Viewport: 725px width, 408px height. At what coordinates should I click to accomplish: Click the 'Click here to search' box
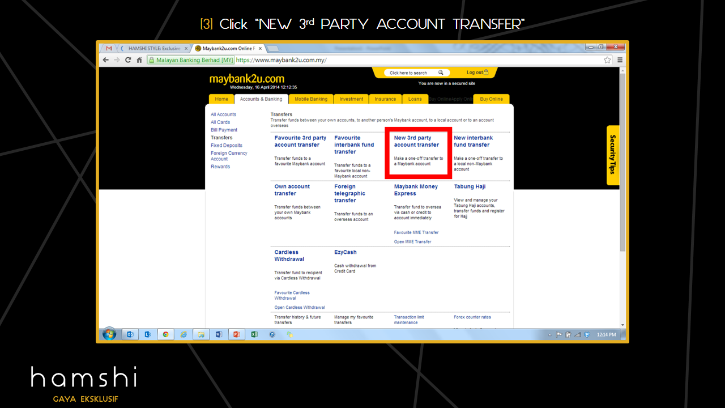417,73
